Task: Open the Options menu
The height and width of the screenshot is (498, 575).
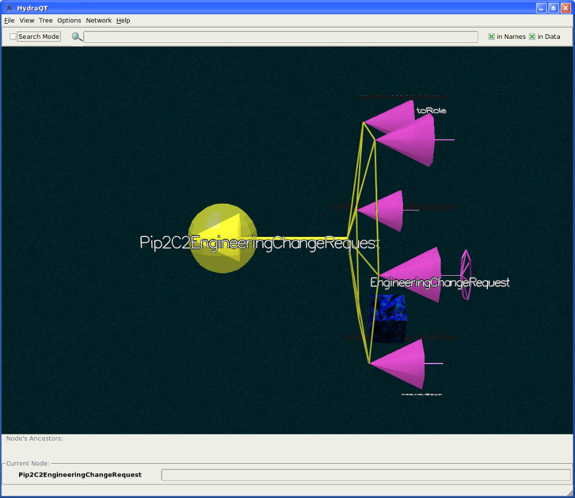Action: (x=69, y=21)
